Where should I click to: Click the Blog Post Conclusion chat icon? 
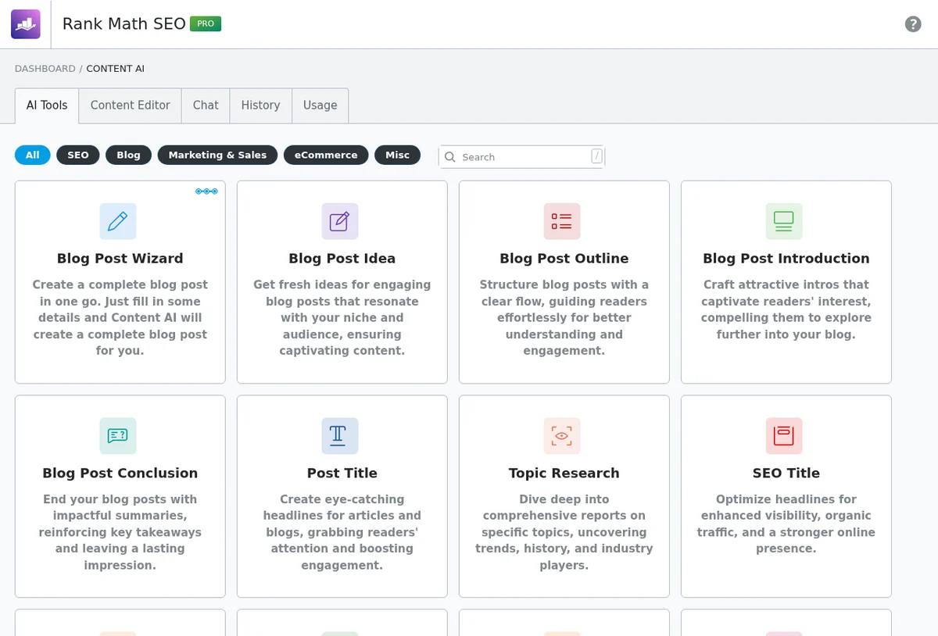pyautogui.click(x=118, y=436)
